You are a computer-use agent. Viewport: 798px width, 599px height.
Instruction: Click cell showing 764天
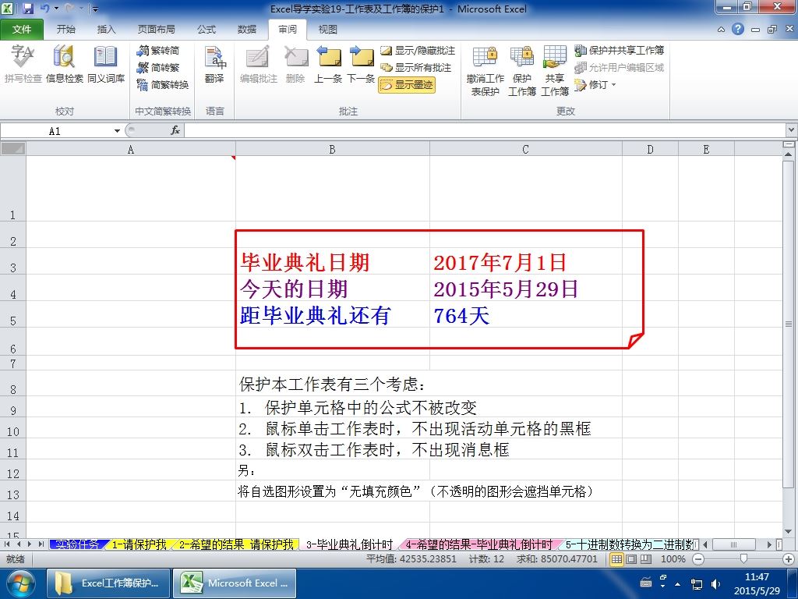pyautogui.click(x=526, y=314)
